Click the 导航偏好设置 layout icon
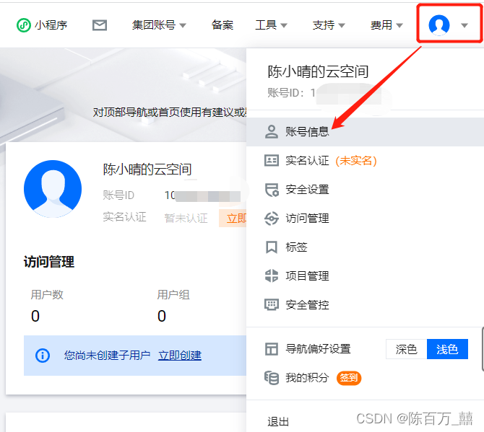Screen dimensions: 484x432 [x=272, y=349]
